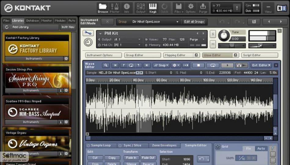Open Kontakt Factory Library Instruments
The height and width of the screenshot is (165, 290).
coord(34,59)
